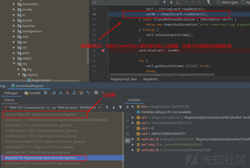The width and height of the screenshot is (250, 168).
Task: Expand the reflect package in project tree
Action: click(x=14, y=58)
